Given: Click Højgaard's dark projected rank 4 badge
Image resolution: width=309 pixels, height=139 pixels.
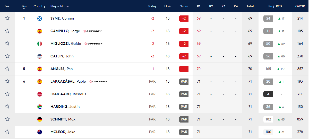Looking at the screenshot, I should click(268, 94).
